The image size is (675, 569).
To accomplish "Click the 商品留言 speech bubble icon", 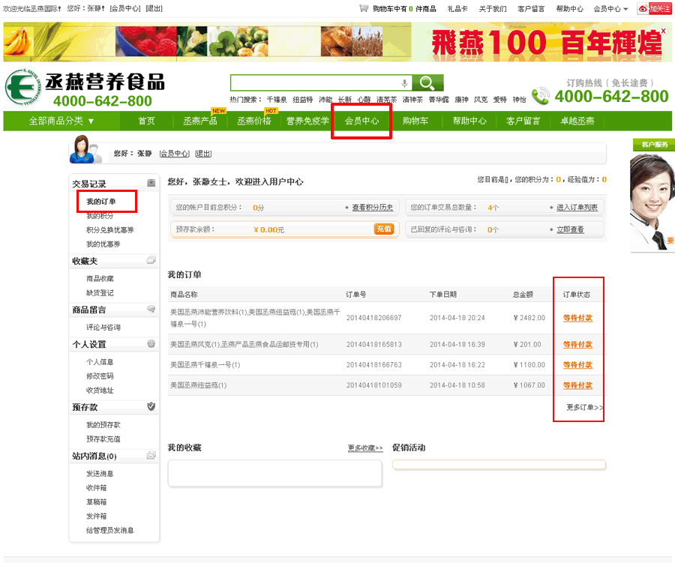I will (x=151, y=309).
